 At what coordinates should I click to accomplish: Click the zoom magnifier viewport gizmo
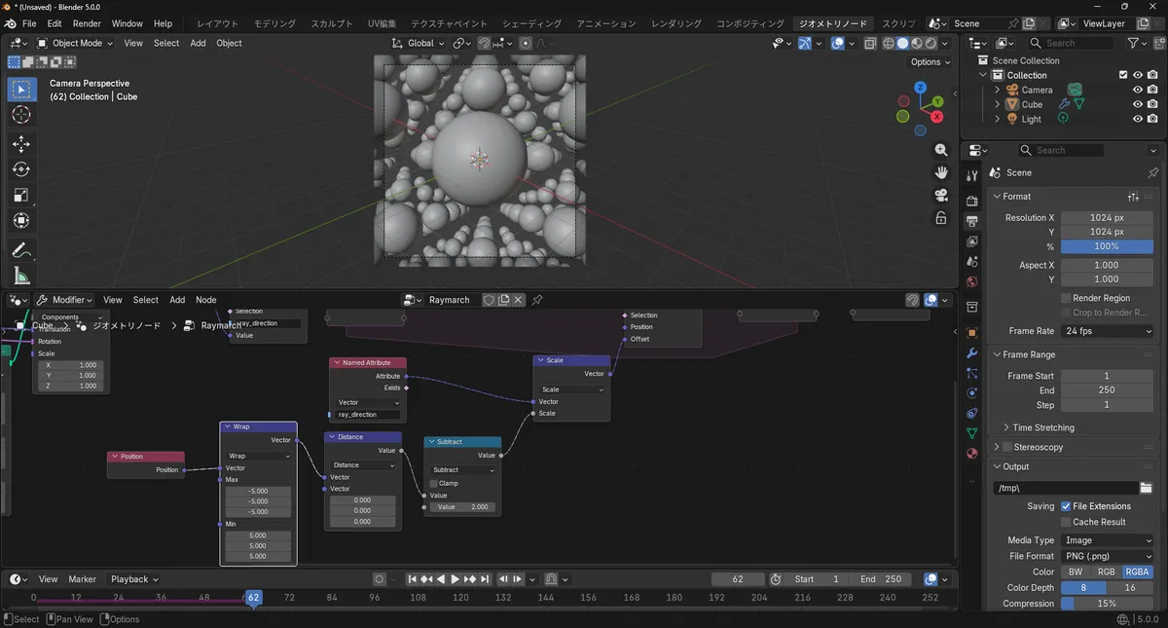click(941, 150)
